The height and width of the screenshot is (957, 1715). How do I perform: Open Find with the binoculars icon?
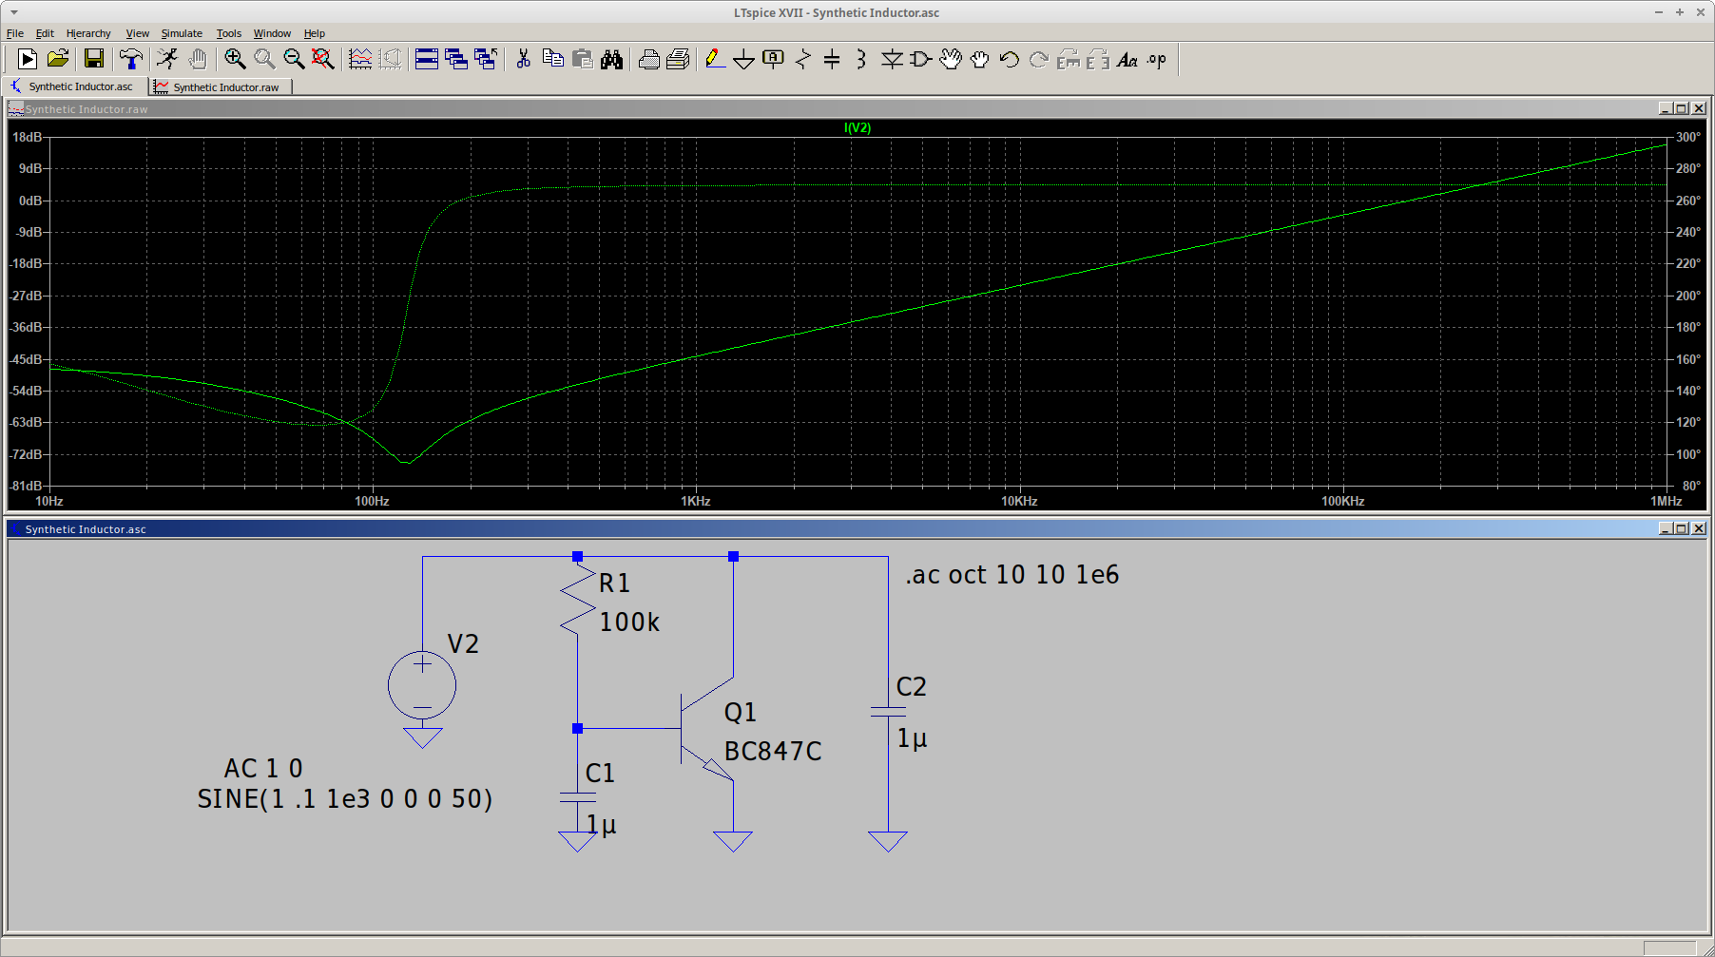(x=611, y=59)
